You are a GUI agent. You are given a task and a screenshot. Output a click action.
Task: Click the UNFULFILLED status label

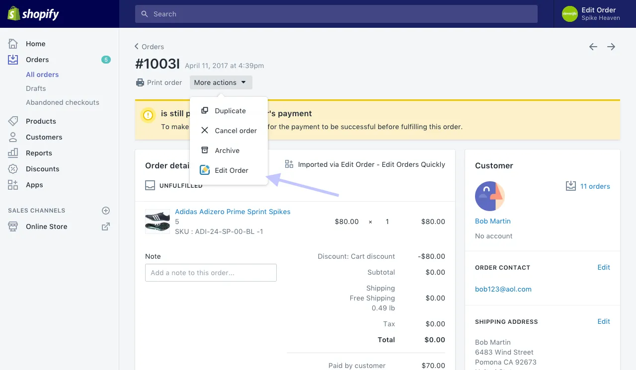point(181,186)
